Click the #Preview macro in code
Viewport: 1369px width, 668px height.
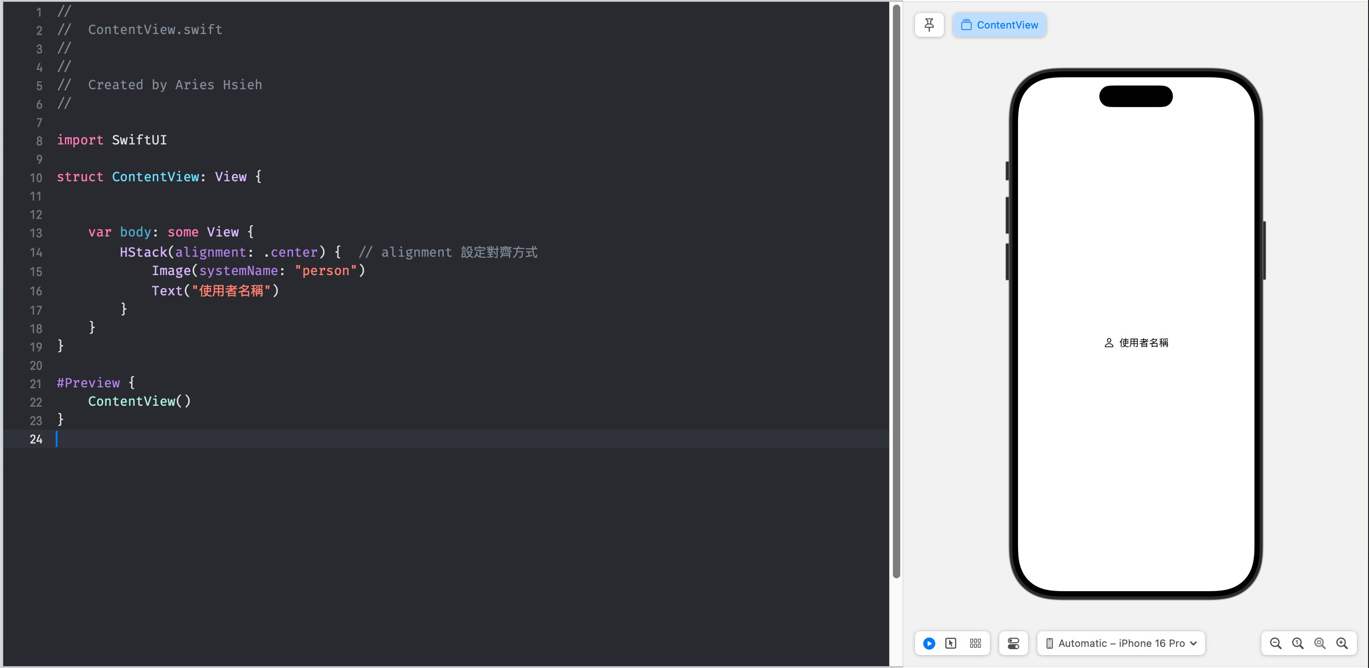pos(88,383)
